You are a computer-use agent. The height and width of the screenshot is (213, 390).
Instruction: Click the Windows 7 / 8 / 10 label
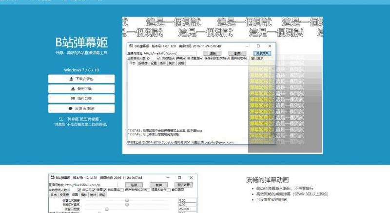81,70
